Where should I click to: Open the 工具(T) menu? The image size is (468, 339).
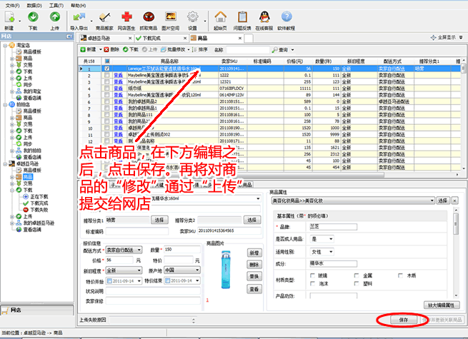point(56,6)
